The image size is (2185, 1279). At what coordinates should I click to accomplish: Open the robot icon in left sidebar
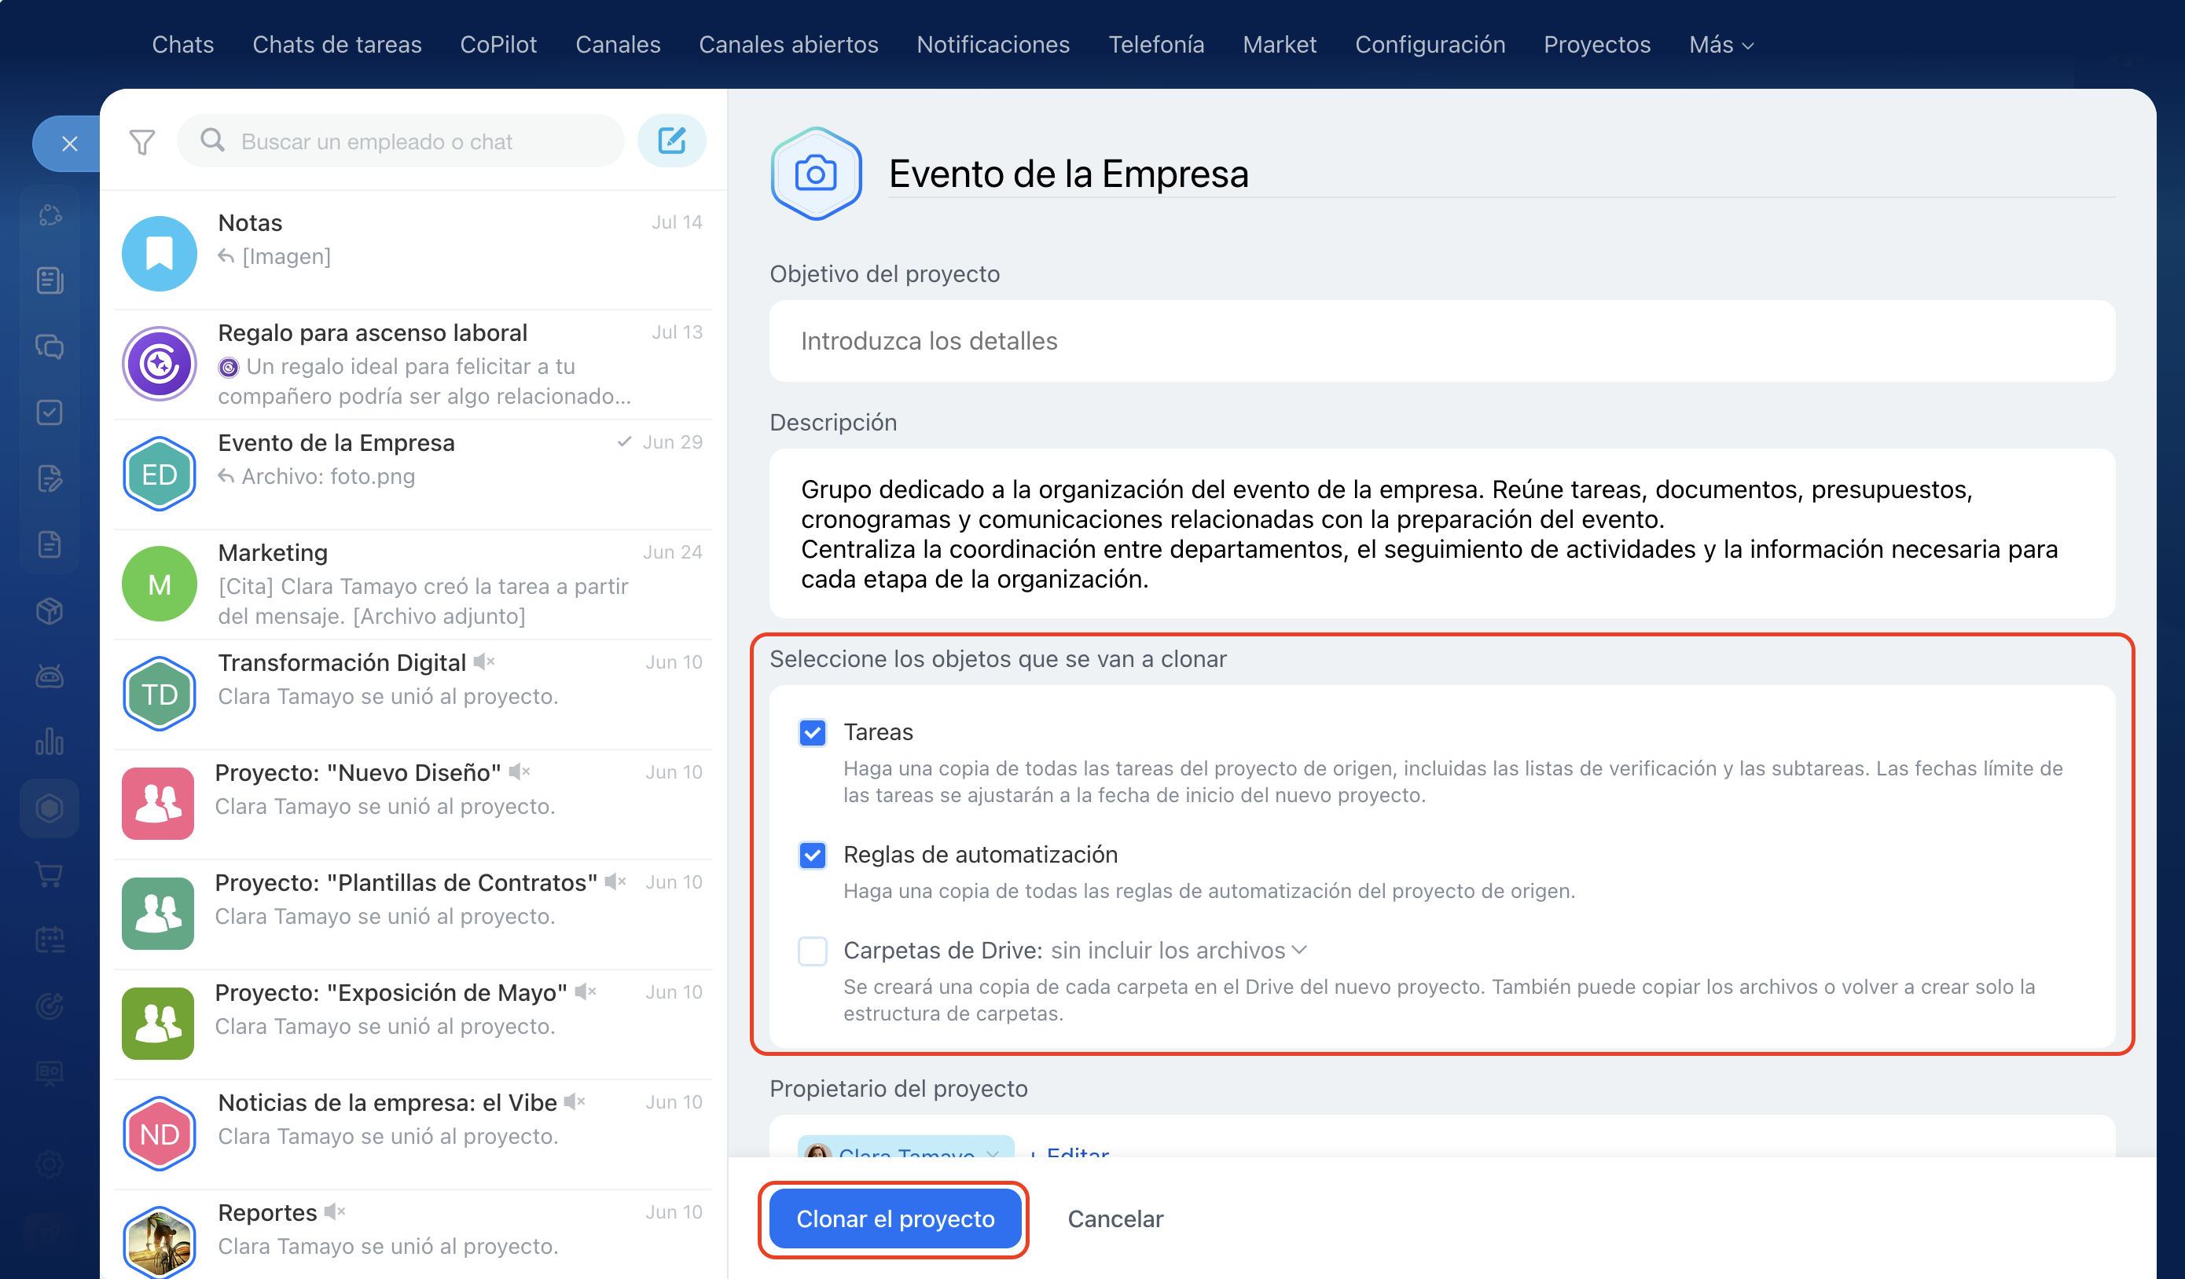[50, 676]
